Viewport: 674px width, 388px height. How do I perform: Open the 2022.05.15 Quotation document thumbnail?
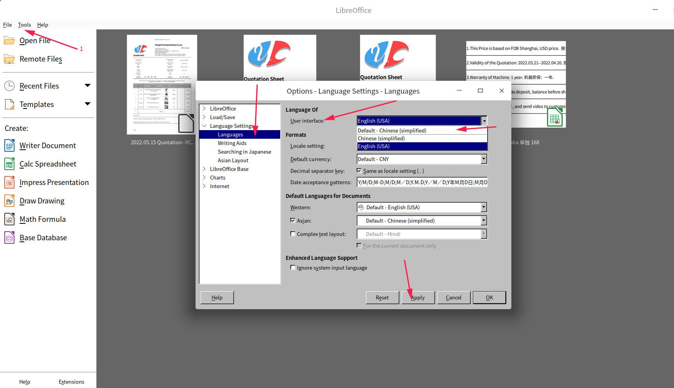pyautogui.click(x=162, y=85)
